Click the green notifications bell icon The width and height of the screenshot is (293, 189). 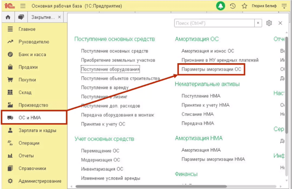[220, 6]
